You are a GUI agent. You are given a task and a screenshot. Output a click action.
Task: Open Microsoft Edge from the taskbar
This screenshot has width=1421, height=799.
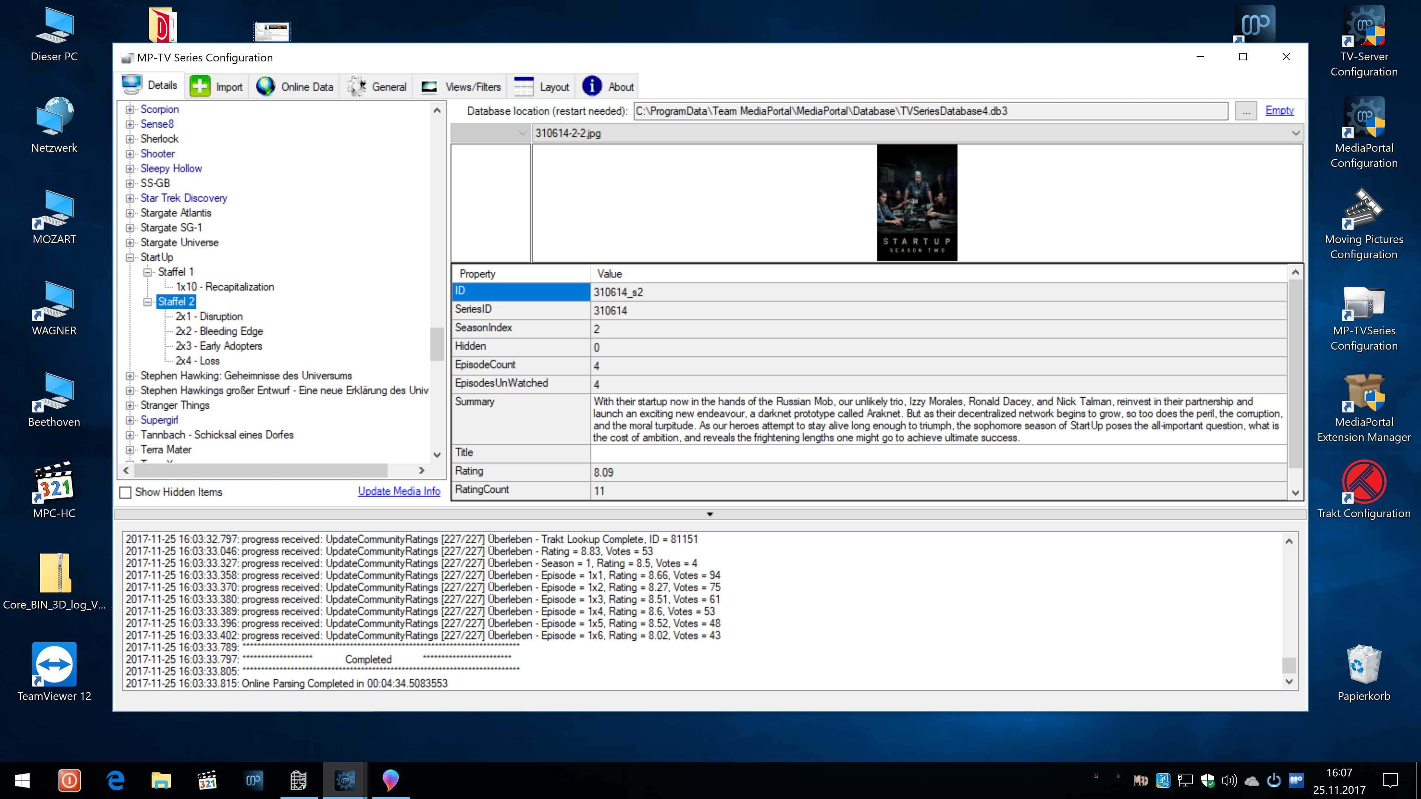point(115,780)
